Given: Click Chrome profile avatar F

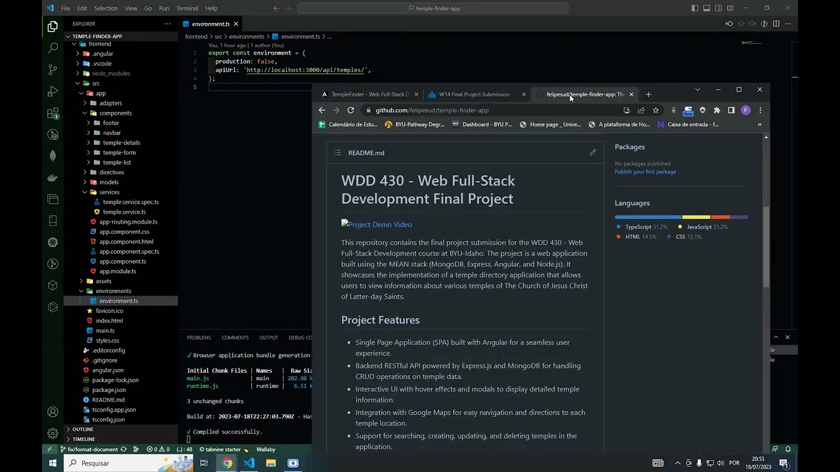Looking at the screenshot, I should [745, 110].
